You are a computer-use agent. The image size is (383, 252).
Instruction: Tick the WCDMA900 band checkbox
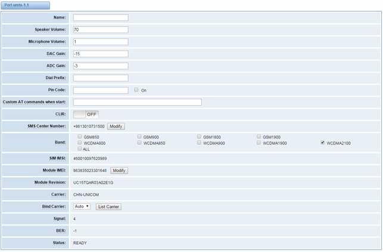(x=199, y=143)
